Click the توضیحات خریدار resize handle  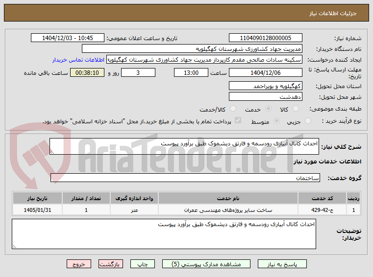14,247
